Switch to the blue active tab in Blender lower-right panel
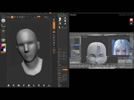 [x=129, y=59]
